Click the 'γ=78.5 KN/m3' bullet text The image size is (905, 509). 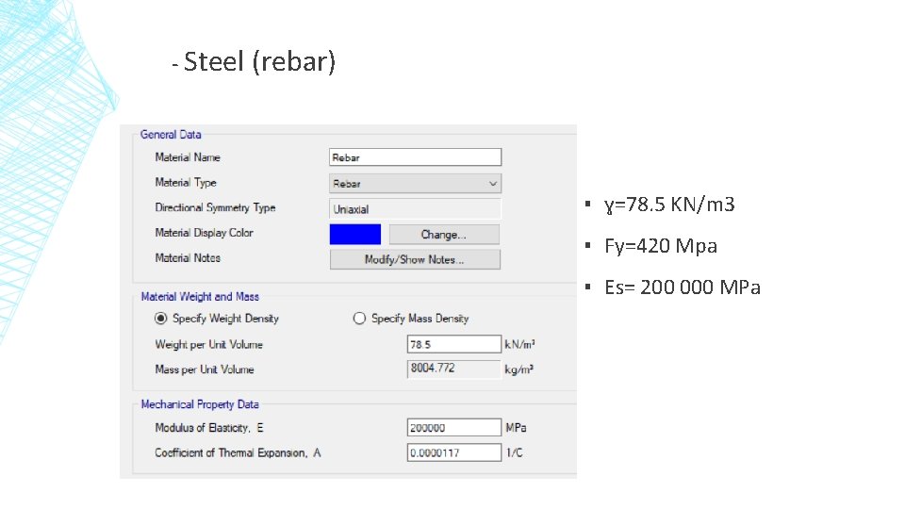669,205
